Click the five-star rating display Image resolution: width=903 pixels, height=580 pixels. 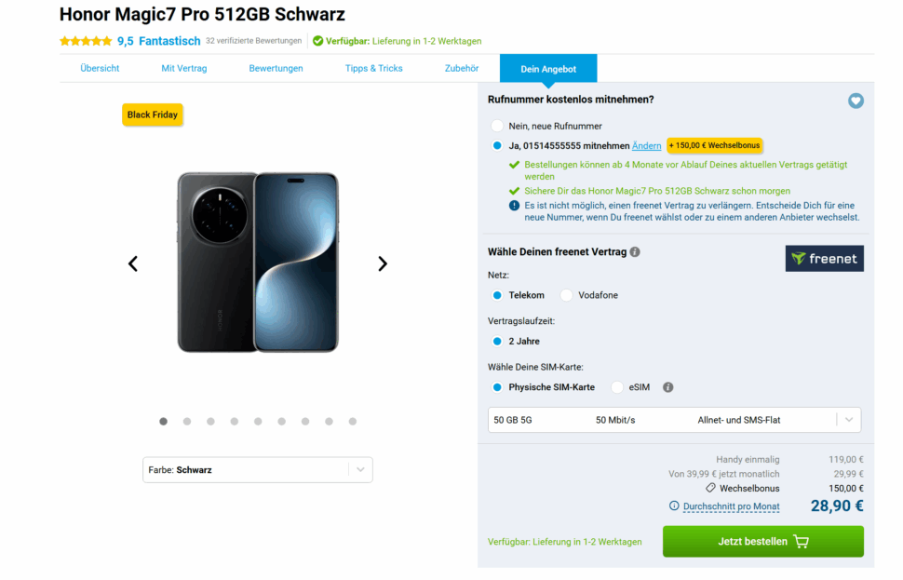point(85,40)
